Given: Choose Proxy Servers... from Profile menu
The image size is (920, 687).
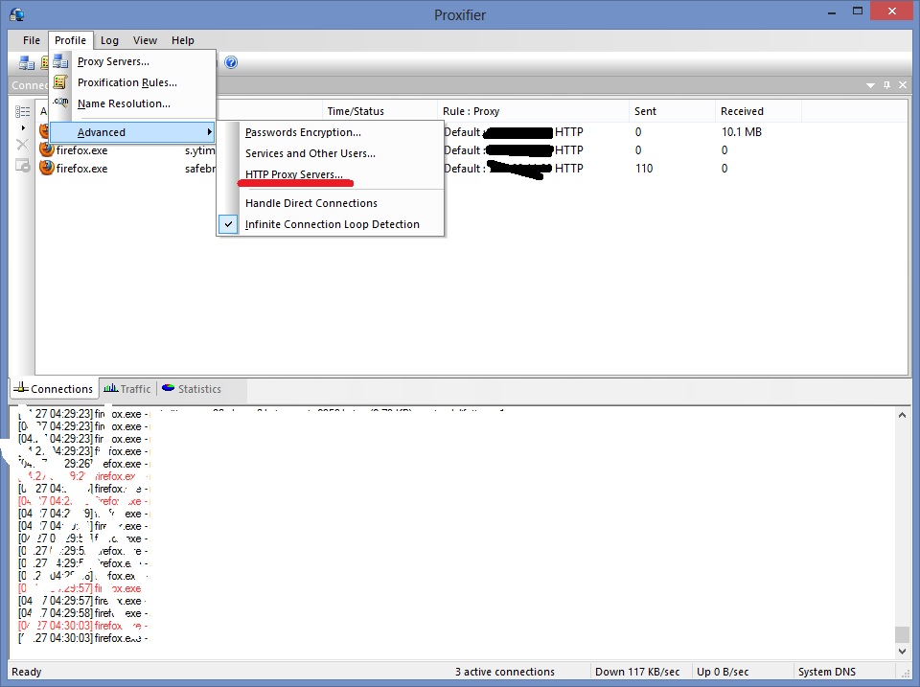Looking at the screenshot, I should click(x=132, y=61).
